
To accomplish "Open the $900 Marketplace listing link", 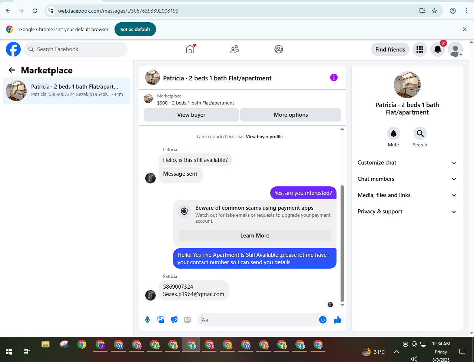I will [x=196, y=103].
